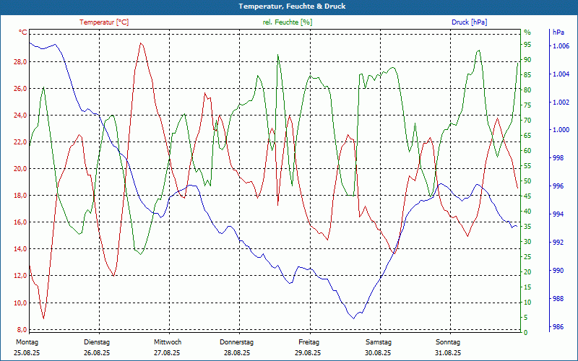Screen dimensions: 578x361
Task: Click the '50' humidity axis tick
Action: (527, 181)
